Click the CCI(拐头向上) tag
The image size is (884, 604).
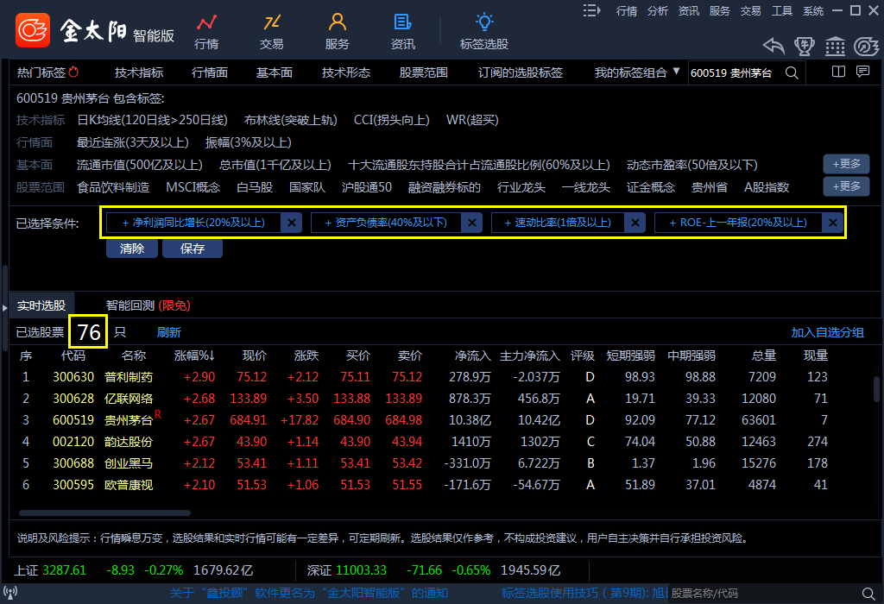[x=391, y=120]
